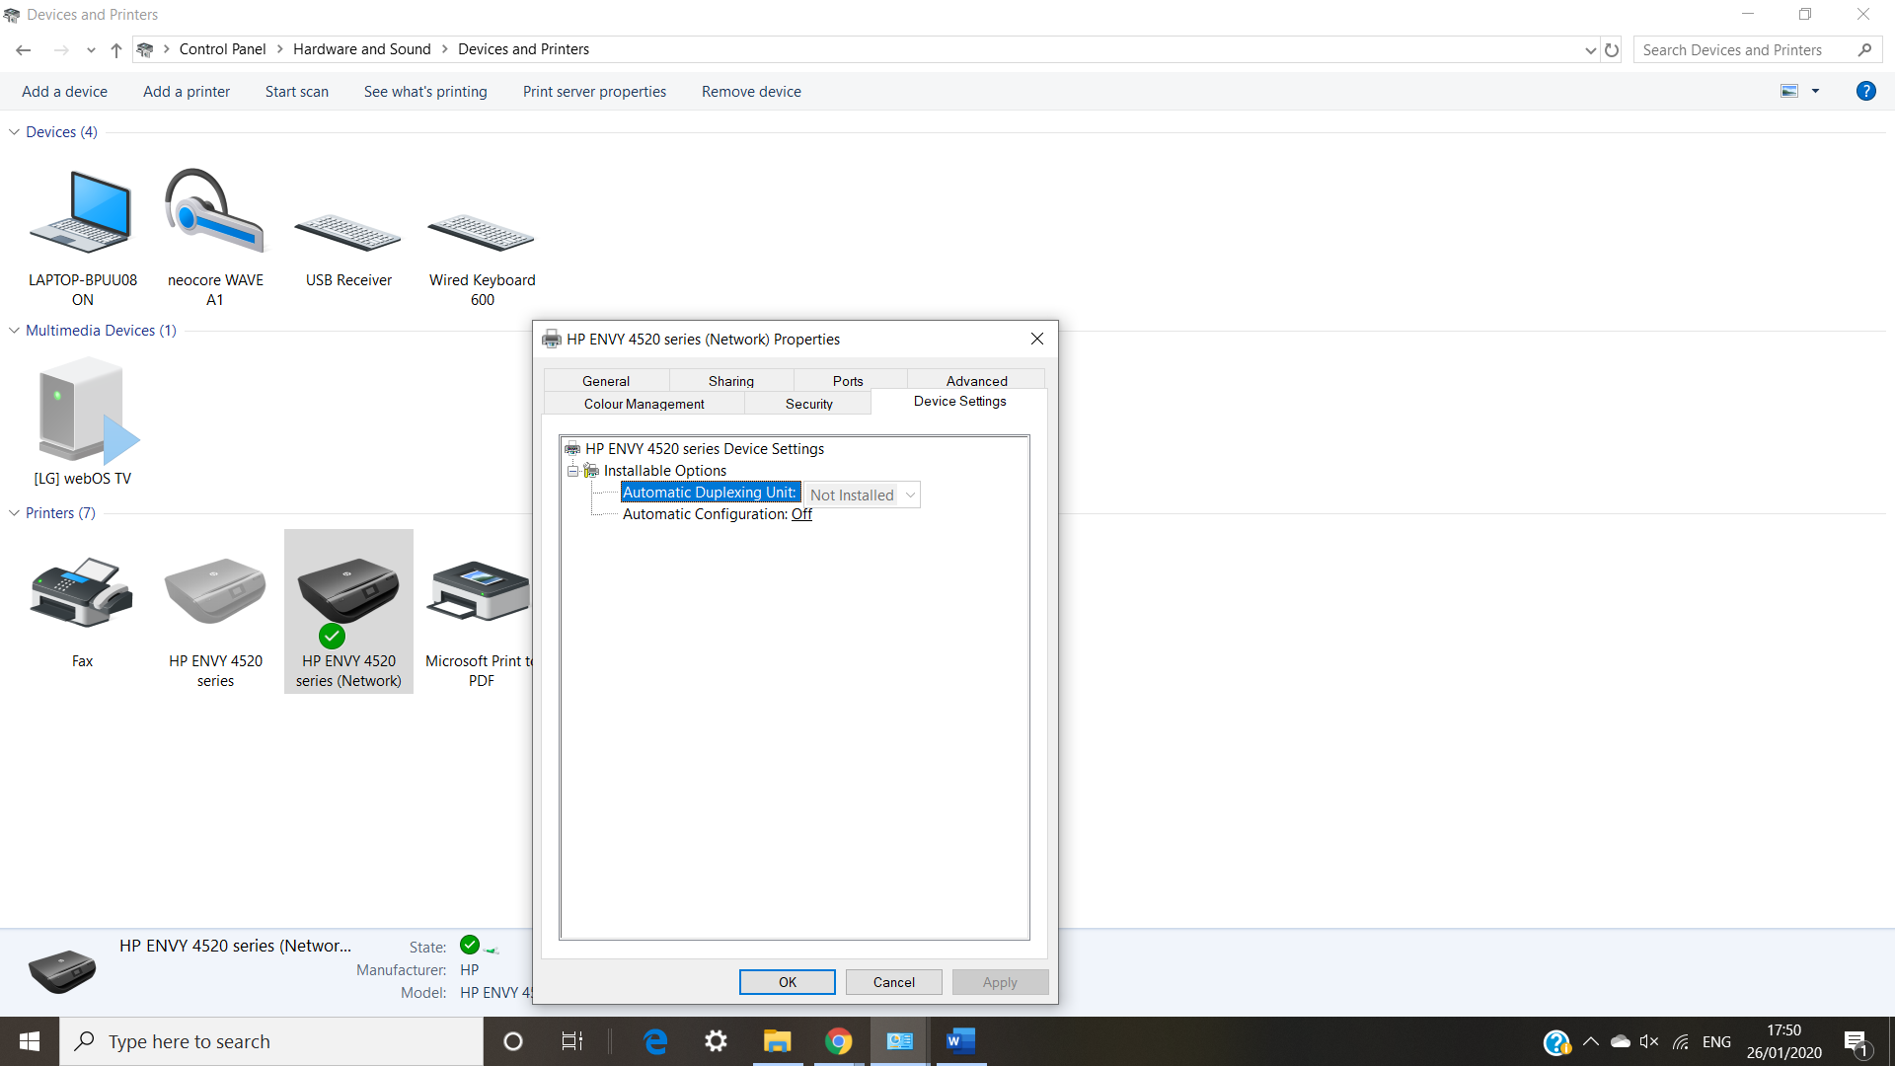1895x1066 pixels.
Task: Select the LG webOS TV device
Action: click(x=82, y=415)
